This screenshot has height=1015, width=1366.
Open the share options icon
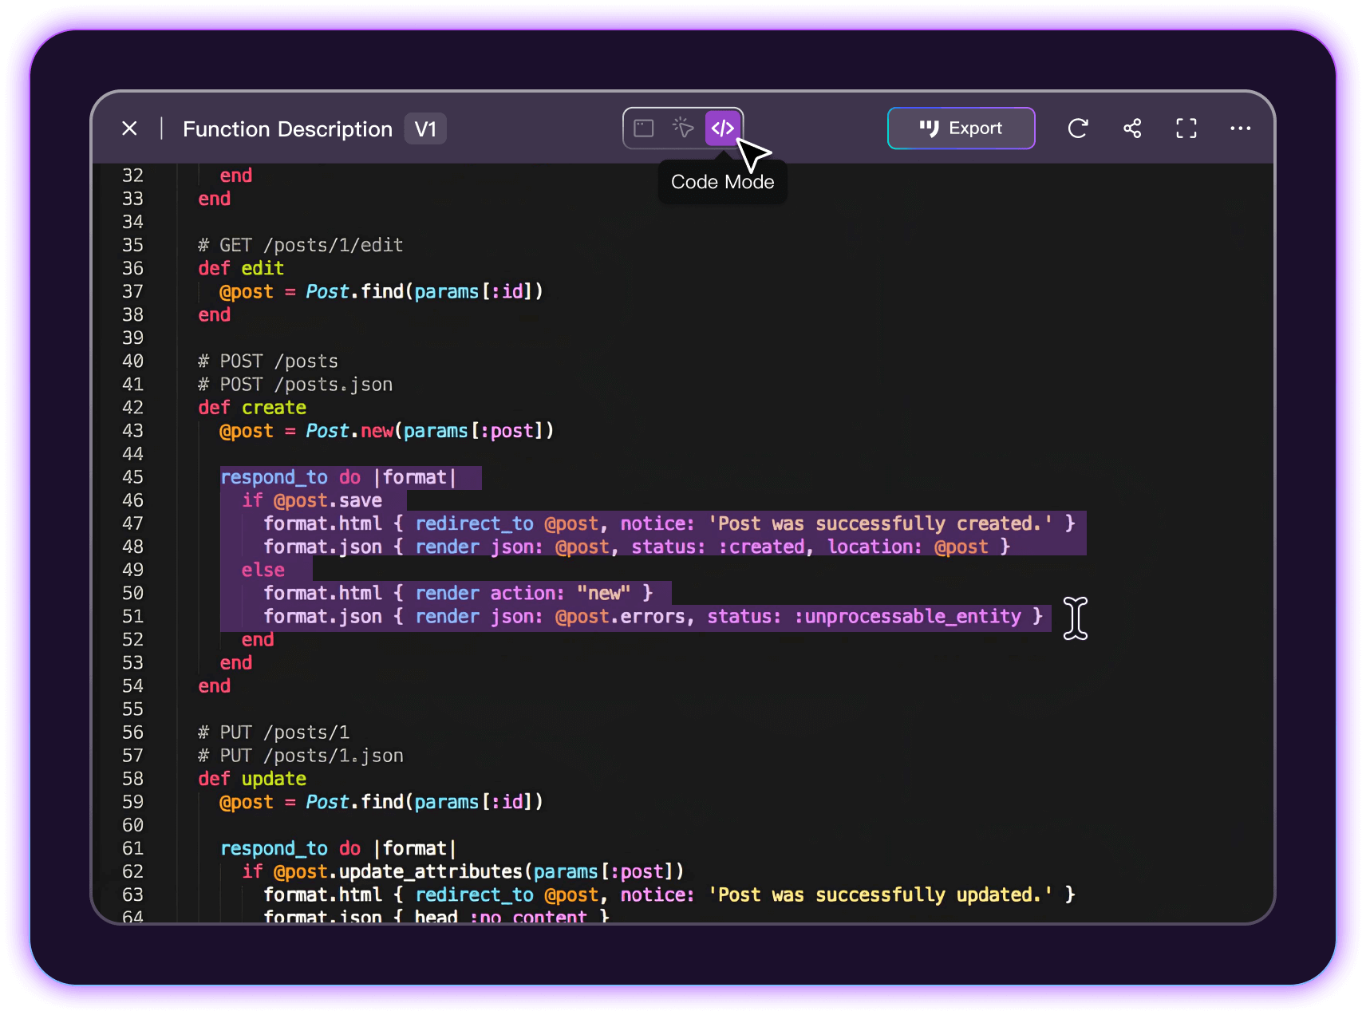click(x=1132, y=128)
